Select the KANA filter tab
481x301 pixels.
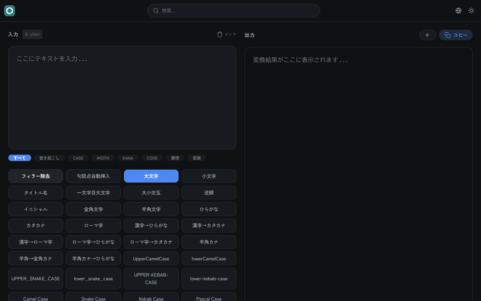click(128, 158)
